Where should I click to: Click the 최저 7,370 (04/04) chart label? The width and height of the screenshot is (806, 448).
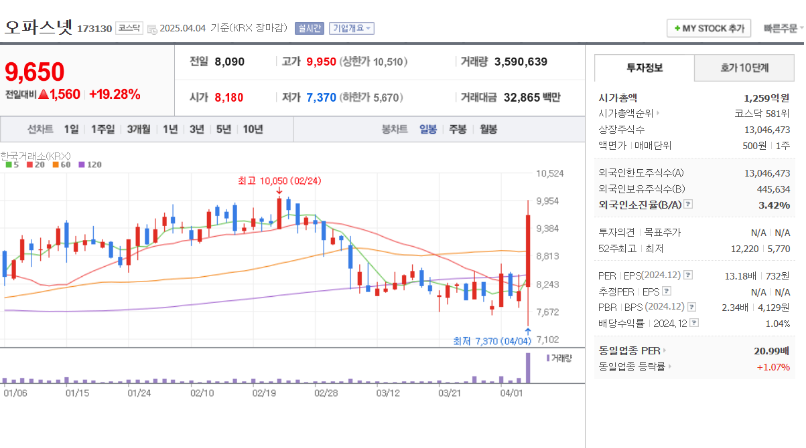click(492, 341)
